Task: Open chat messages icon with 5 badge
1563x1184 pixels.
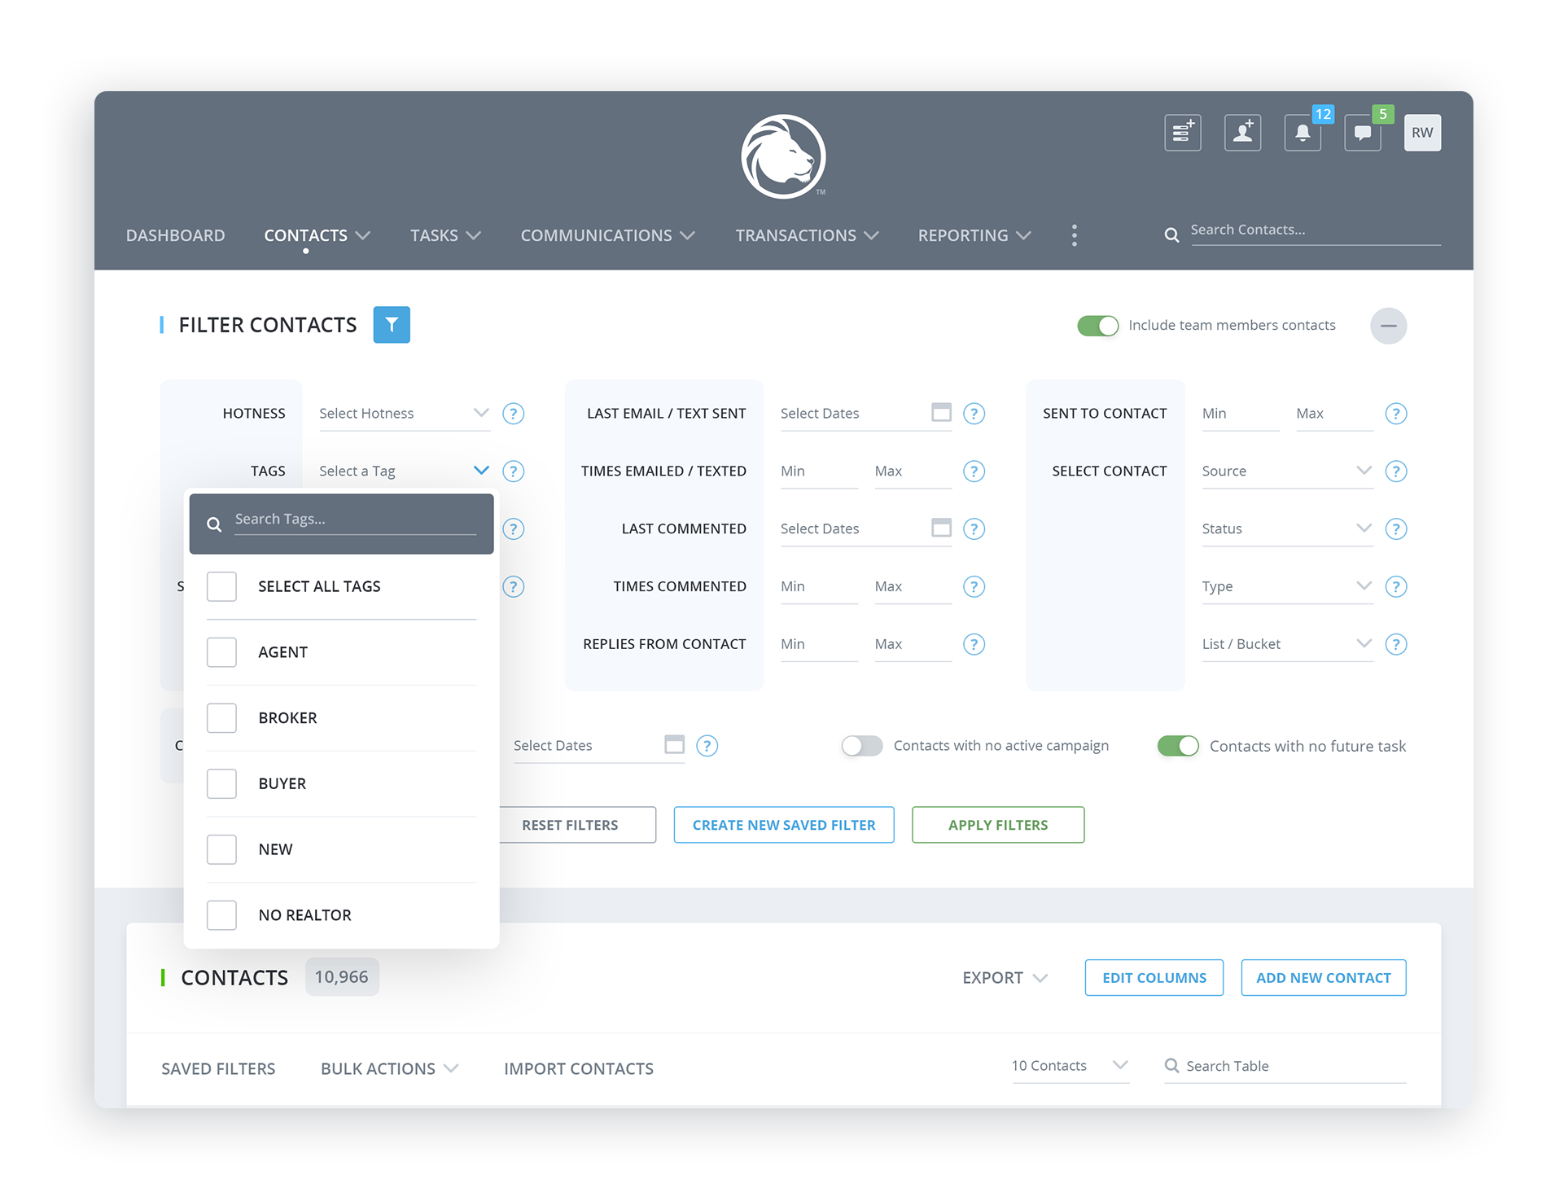Action: tap(1363, 133)
